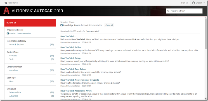The image size is (208, 101).
Task: Filter by Autodesk content provider
Action: (x=13, y=70)
